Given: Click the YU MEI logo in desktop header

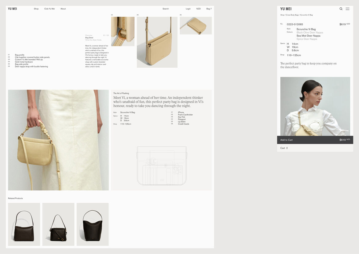Looking at the screenshot, I should 13,9.
